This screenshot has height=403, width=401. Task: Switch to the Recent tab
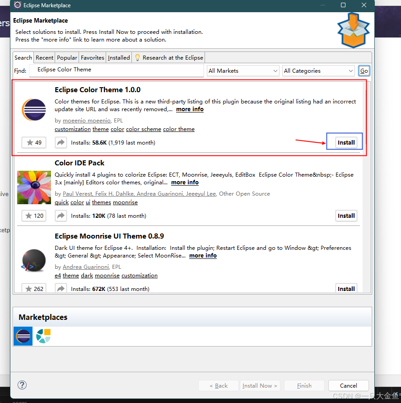click(44, 57)
